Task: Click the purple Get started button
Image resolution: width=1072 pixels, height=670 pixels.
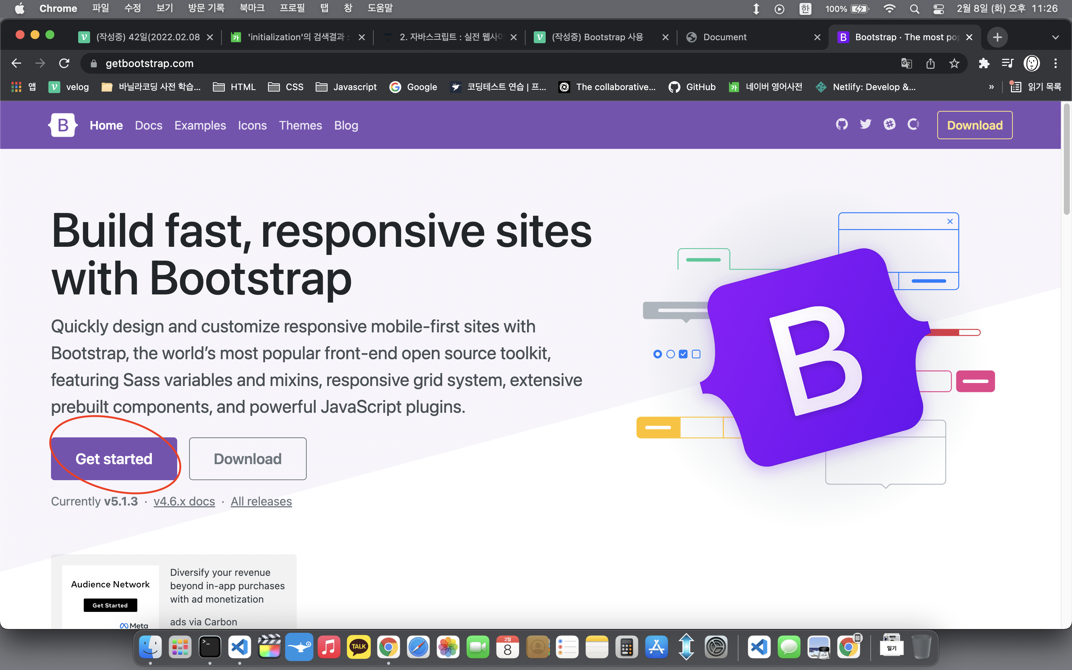Action: tap(114, 459)
